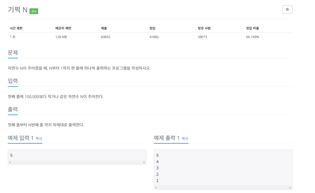Click the line 3 in sample output
Viewport: 315px width, 193px height.
pyautogui.click(x=157, y=168)
